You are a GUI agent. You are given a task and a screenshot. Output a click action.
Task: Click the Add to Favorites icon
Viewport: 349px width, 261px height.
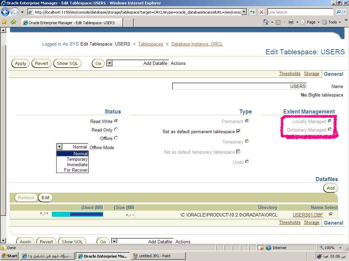13,22
